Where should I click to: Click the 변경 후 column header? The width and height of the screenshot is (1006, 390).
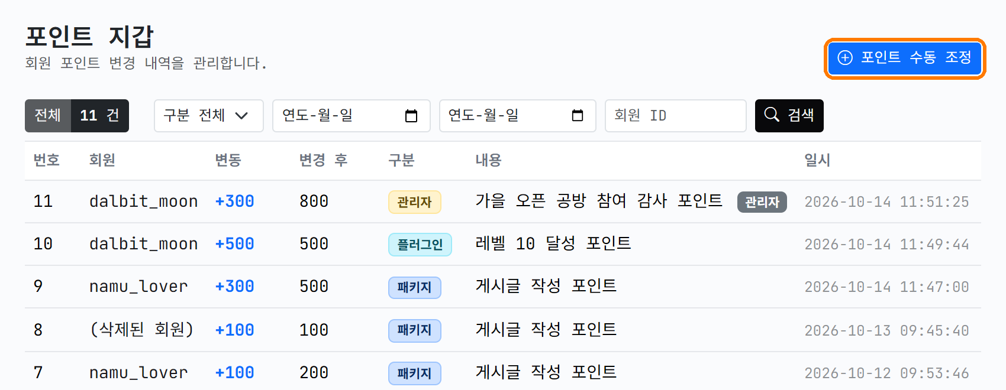[x=323, y=160]
